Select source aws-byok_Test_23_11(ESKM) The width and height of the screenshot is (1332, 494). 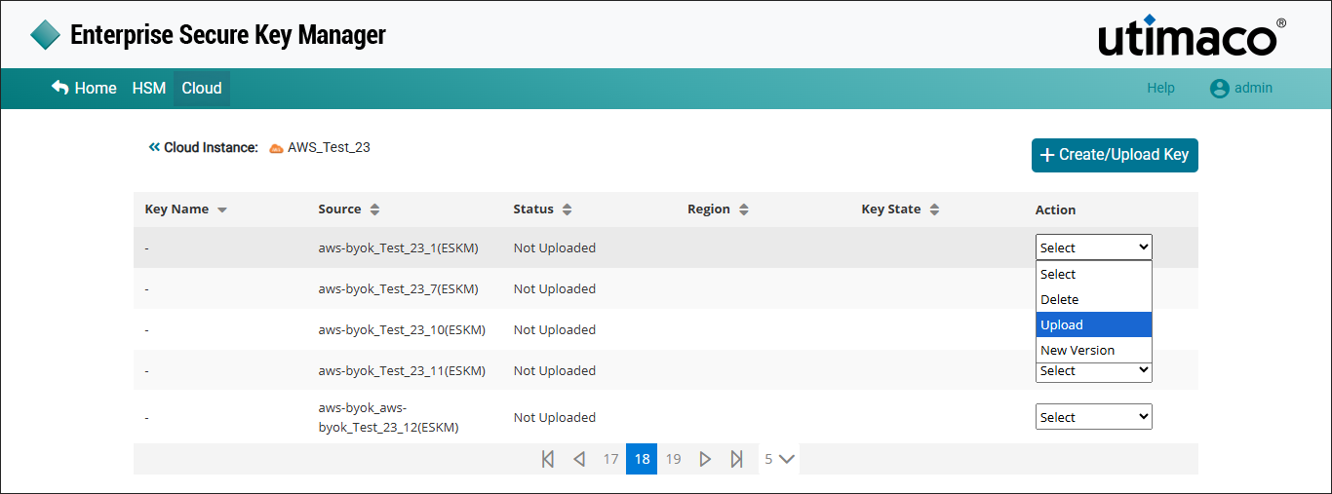tap(402, 371)
